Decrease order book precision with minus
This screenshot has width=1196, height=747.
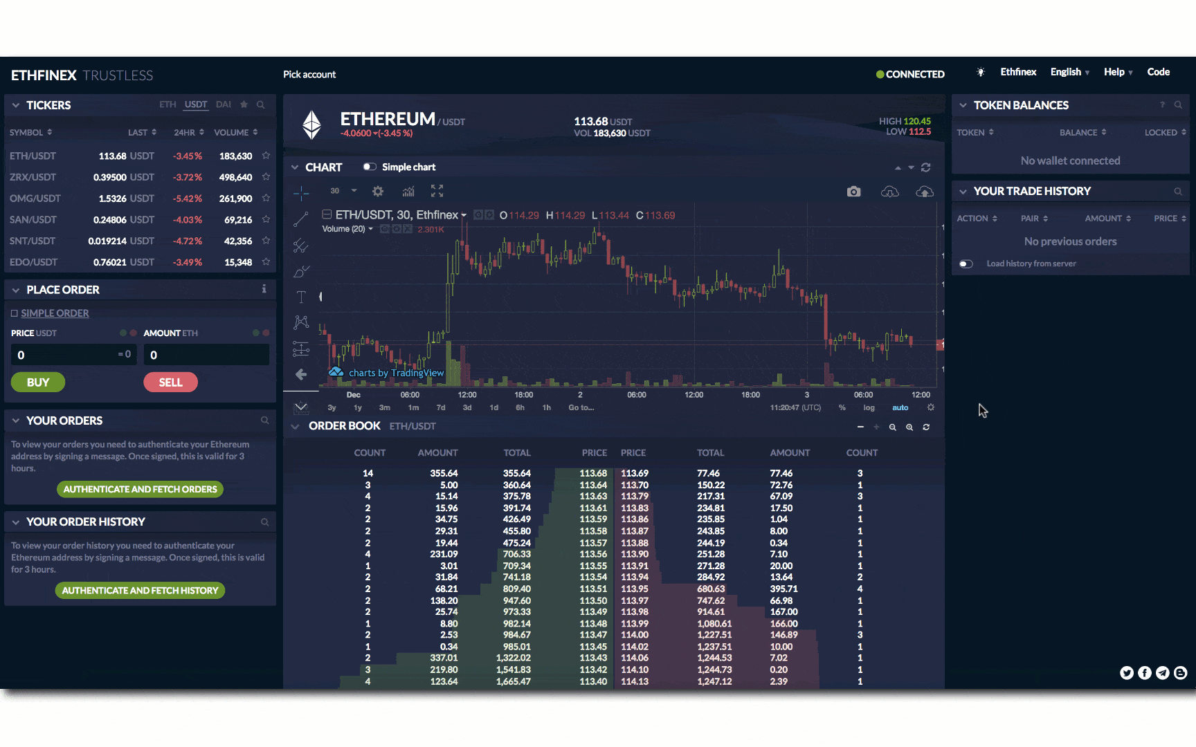(x=860, y=427)
